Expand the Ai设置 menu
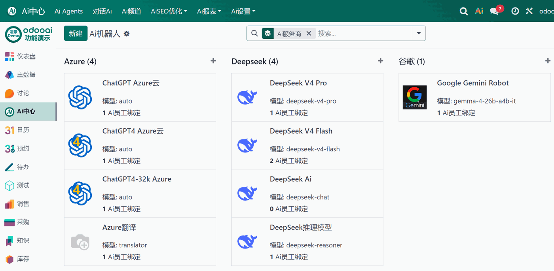Image resolution: width=554 pixels, height=271 pixels. [243, 11]
